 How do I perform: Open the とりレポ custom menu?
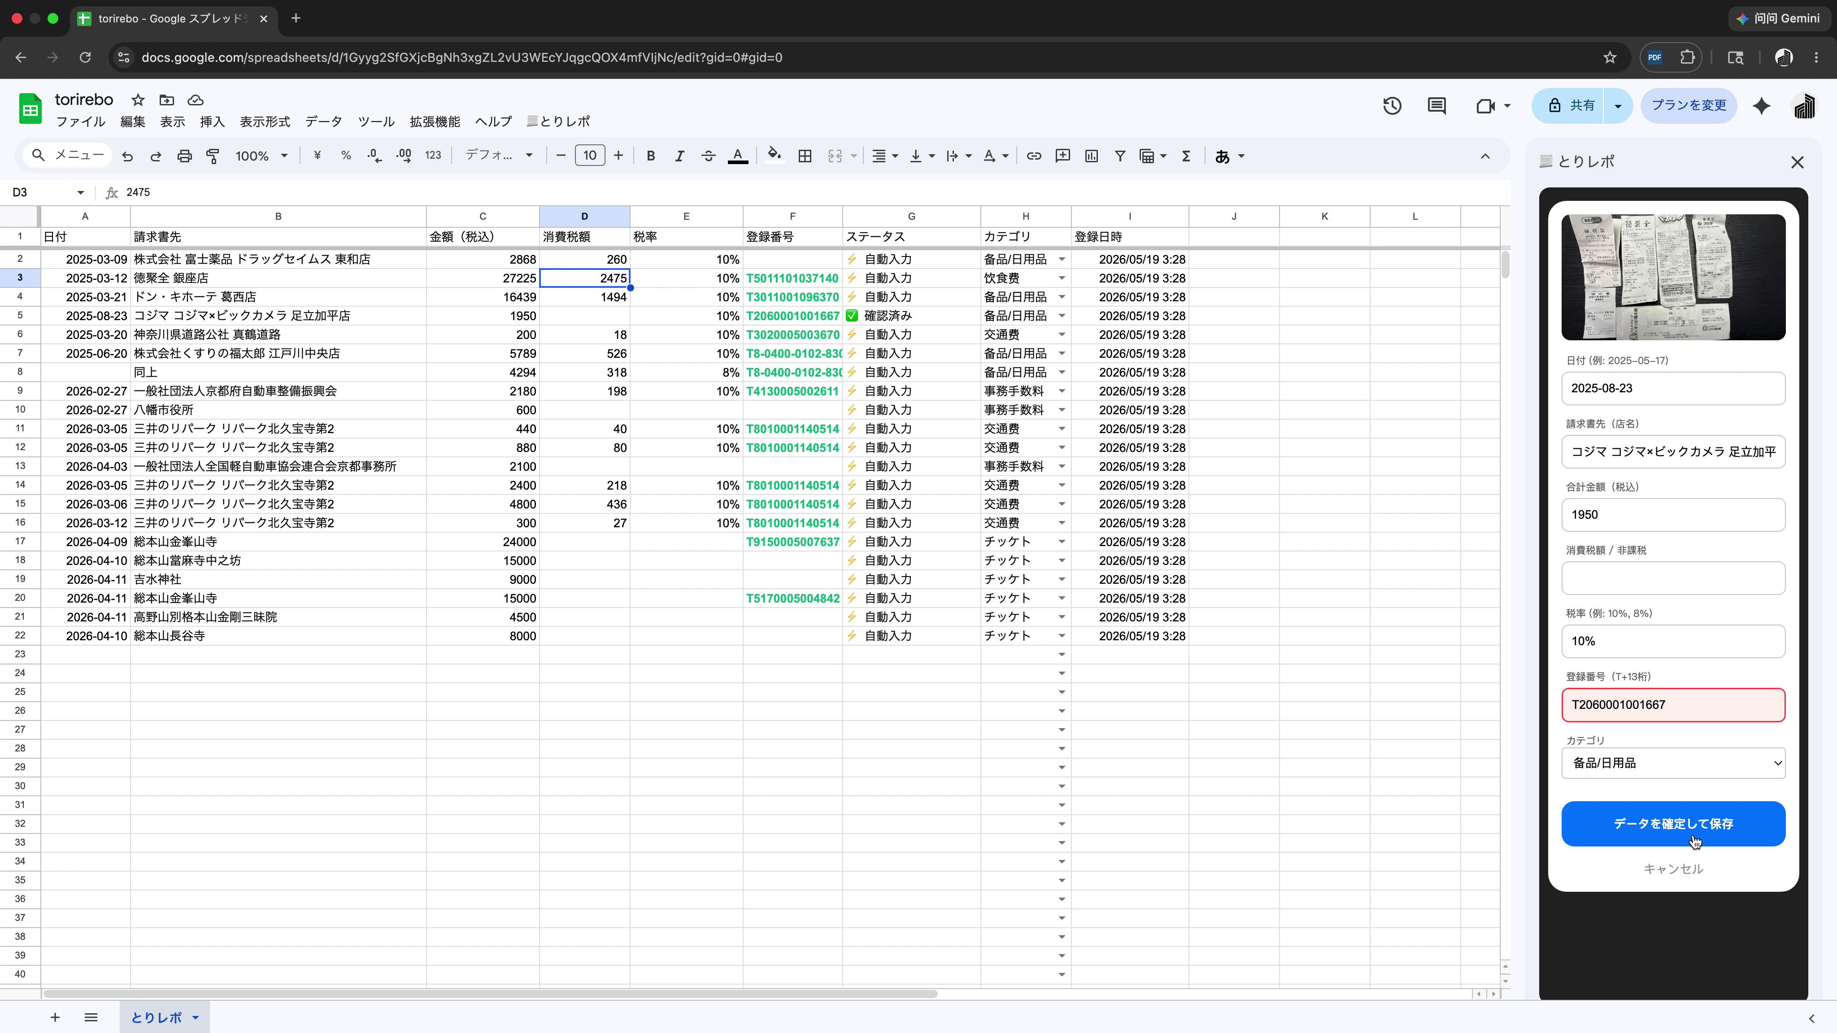(558, 122)
